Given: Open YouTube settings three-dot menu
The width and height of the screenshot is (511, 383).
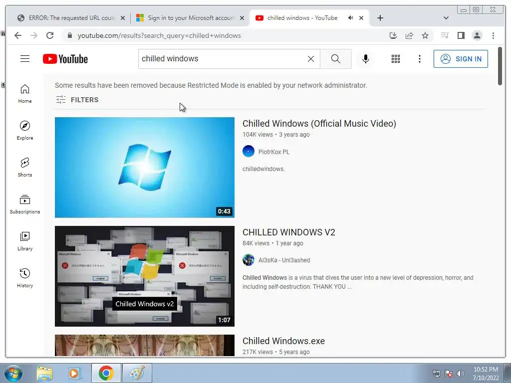Looking at the screenshot, I should [419, 59].
